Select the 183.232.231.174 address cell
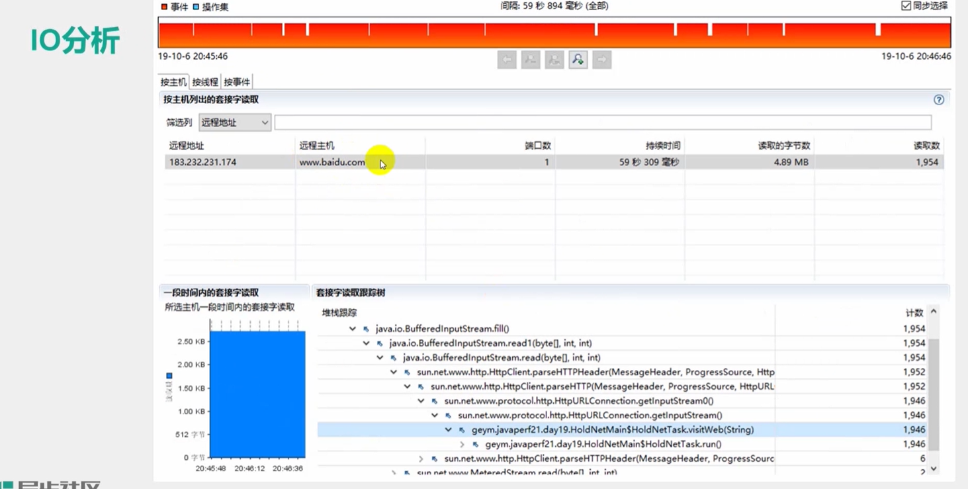This screenshot has height=489, width=968. click(202, 162)
